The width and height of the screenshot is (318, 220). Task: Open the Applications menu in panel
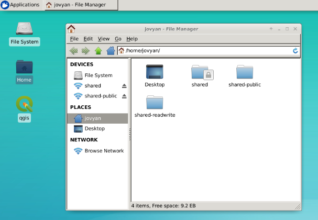(20, 5)
